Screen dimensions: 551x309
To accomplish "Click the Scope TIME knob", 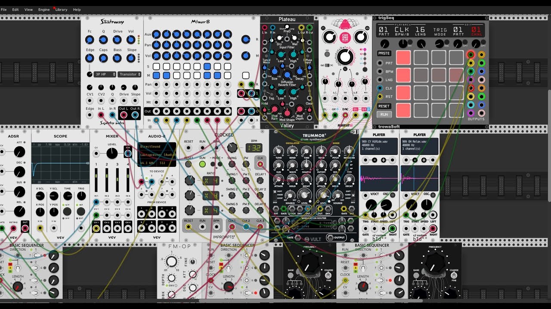I will 67,196.
